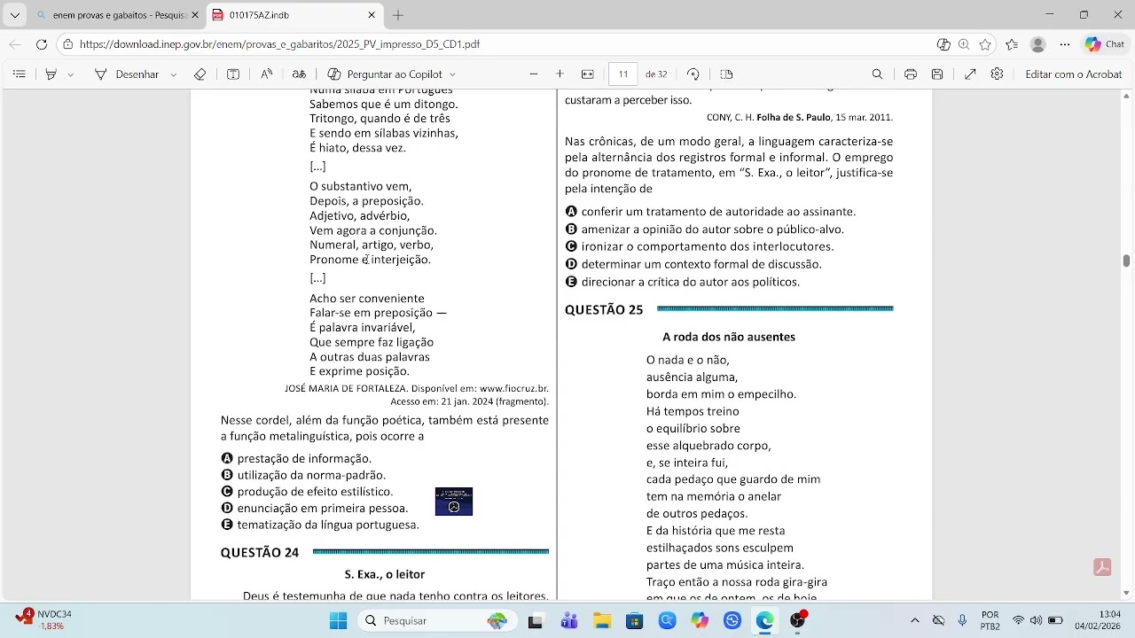Click Perguntar ao Copilot button
This screenshot has width=1135, height=638.
coord(385,74)
